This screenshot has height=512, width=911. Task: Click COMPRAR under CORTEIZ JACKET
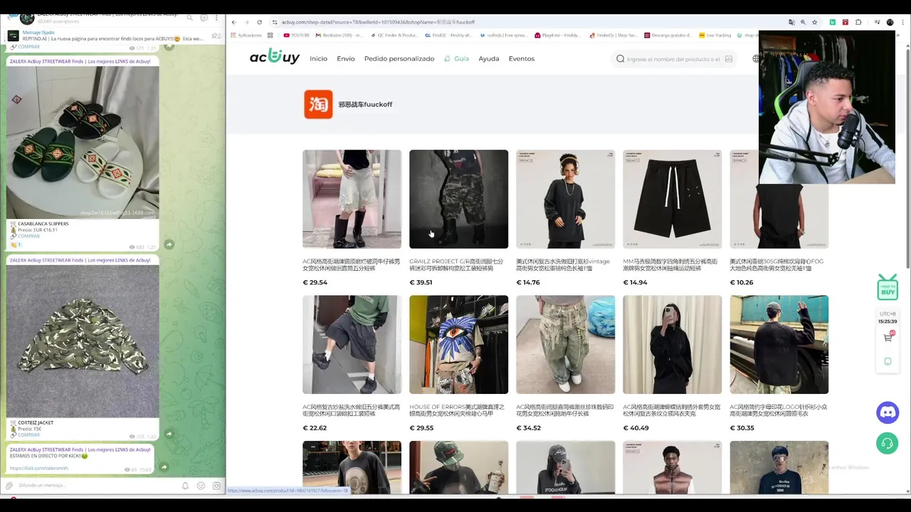[29, 434]
